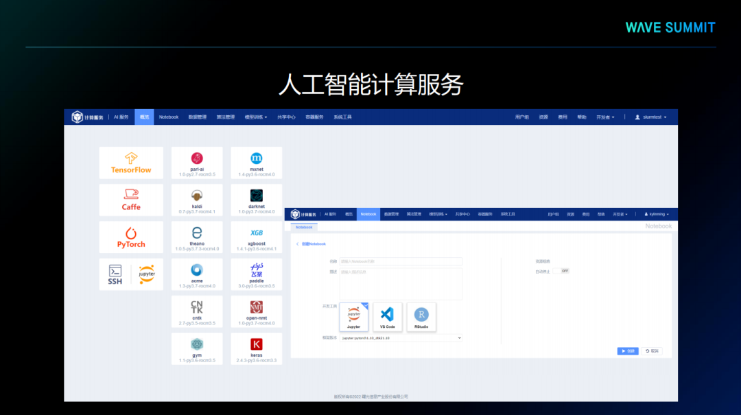
Task: Click the xgboost XGB icon
Action: 256,233
